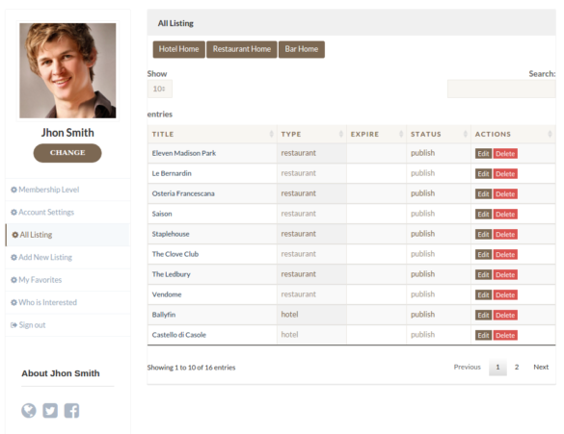Click the All Listing panel heading
Viewport: 564px width, 434px height.
[175, 23]
